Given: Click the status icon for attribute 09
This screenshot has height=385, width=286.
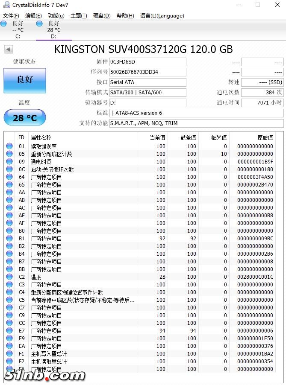Looking at the screenshot, I should click(x=9, y=162).
